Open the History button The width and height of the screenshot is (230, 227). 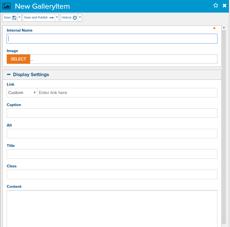(69, 18)
